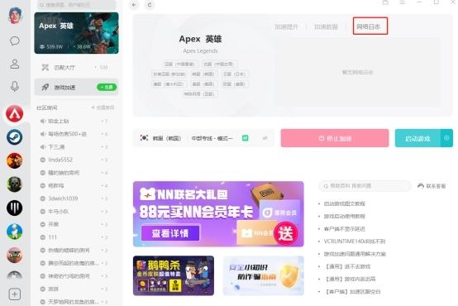458x306 pixels.
Task: Switch to the 加速数据 tab
Action: [x=326, y=27]
